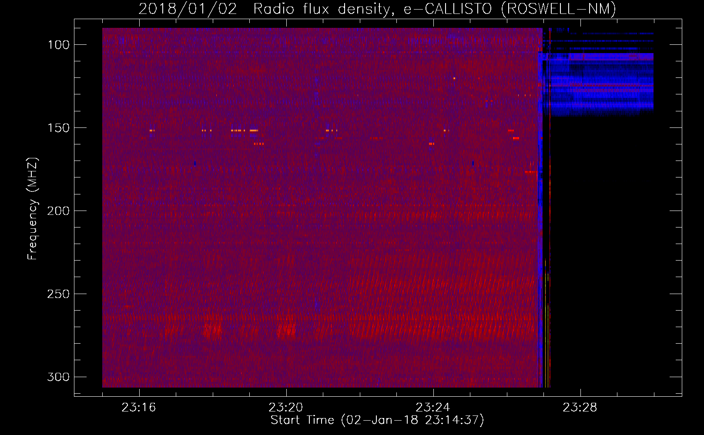This screenshot has width=704, height=435.
Task: Click the 250 frequency tick label
Action: [58, 294]
